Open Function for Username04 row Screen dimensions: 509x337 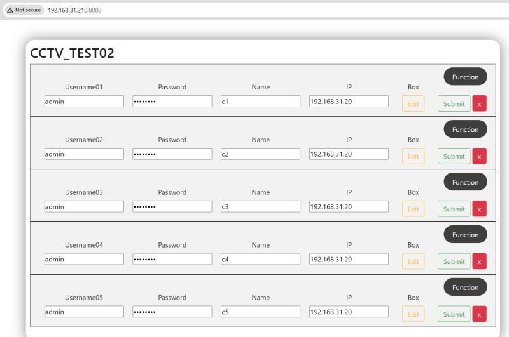click(465, 234)
